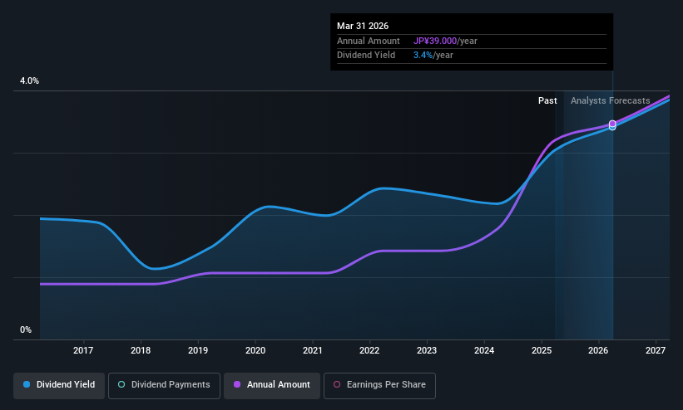683x410 pixels.
Task: Click the Dividend Yield tooltip row label
Action: (366, 56)
